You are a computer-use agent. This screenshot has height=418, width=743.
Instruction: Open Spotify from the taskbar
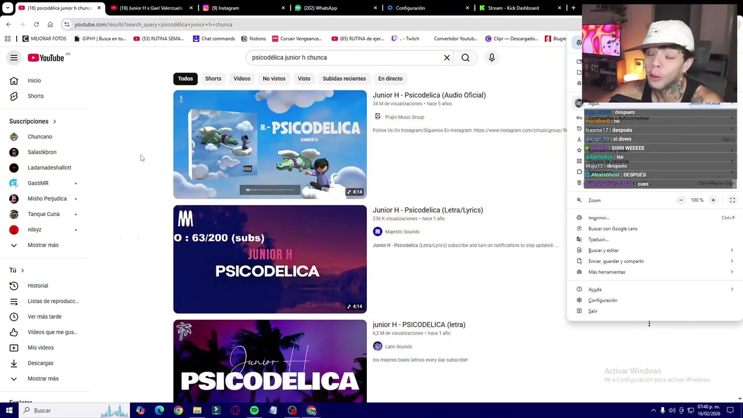pyautogui.click(x=254, y=410)
